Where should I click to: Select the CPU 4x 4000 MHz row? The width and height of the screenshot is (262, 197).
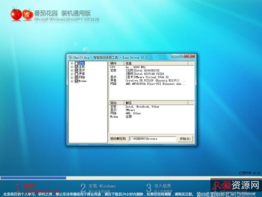(x=151, y=67)
